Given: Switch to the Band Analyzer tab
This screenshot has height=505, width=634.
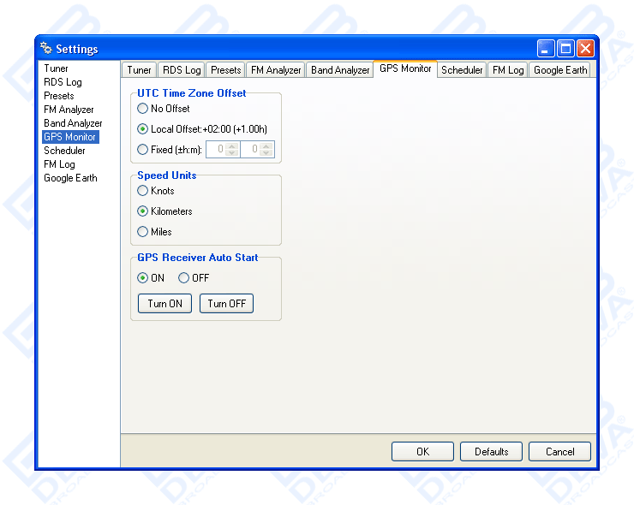Looking at the screenshot, I should 339,70.
